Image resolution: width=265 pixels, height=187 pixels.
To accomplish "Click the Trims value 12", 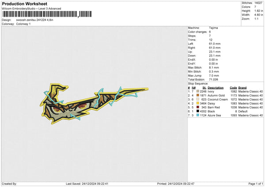I will click(211, 40).
